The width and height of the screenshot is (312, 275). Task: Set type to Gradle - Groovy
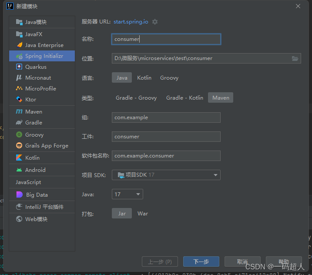[136, 98]
